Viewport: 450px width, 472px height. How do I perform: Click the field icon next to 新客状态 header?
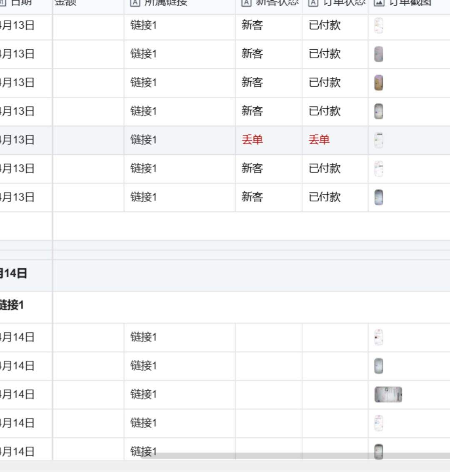(246, 3)
